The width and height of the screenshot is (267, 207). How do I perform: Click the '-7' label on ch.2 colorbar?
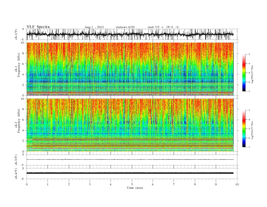249,147
